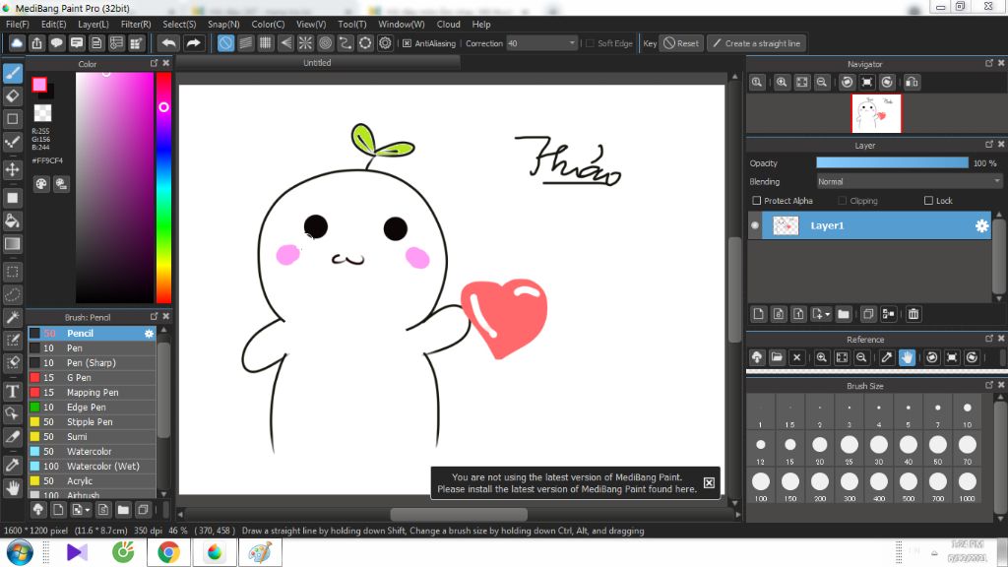Add a layer folder
Screen dimensions: 1008x567
[x=844, y=314]
